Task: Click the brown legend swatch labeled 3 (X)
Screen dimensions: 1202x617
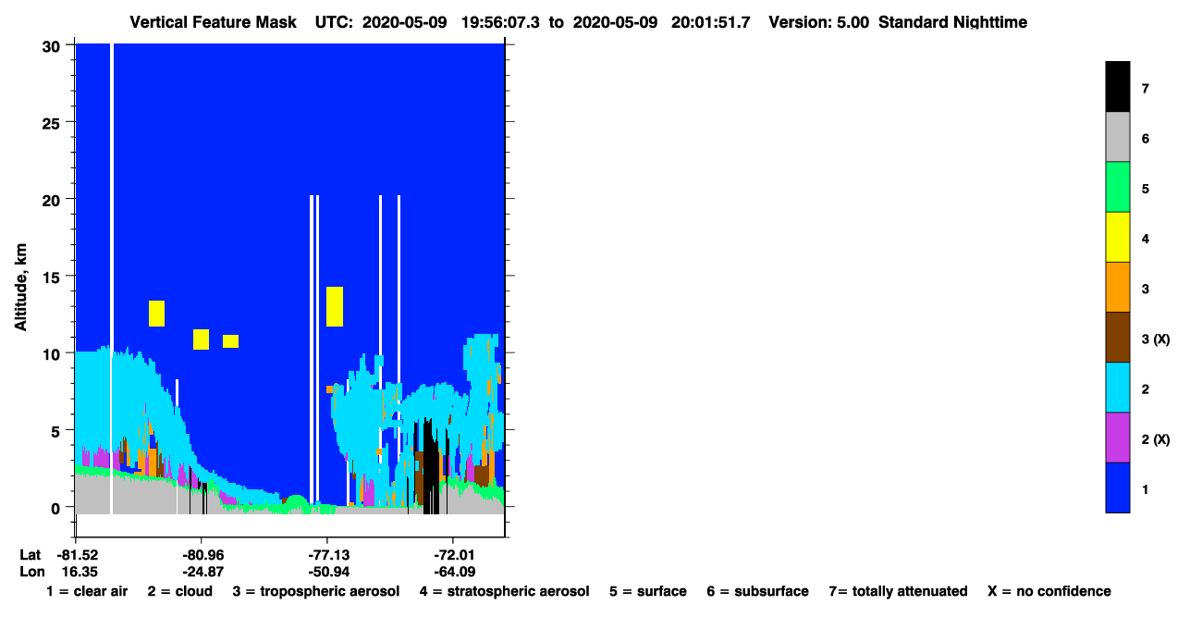Action: tap(1117, 337)
